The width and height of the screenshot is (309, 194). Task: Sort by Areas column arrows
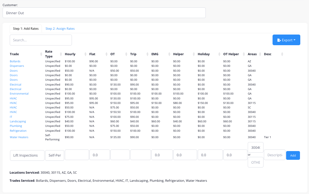tap(260, 54)
